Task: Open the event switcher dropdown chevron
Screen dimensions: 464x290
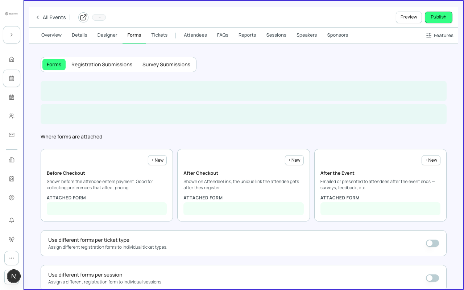Action: [x=99, y=17]
